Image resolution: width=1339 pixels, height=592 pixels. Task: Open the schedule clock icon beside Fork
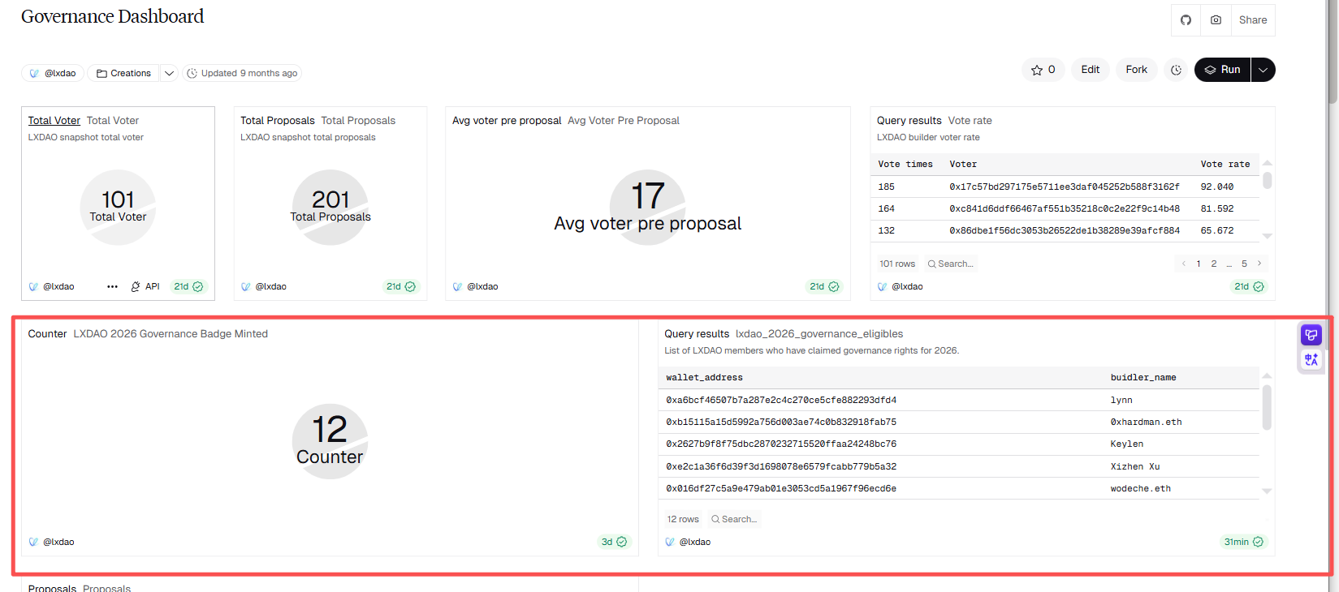(x=1176, y=71)
